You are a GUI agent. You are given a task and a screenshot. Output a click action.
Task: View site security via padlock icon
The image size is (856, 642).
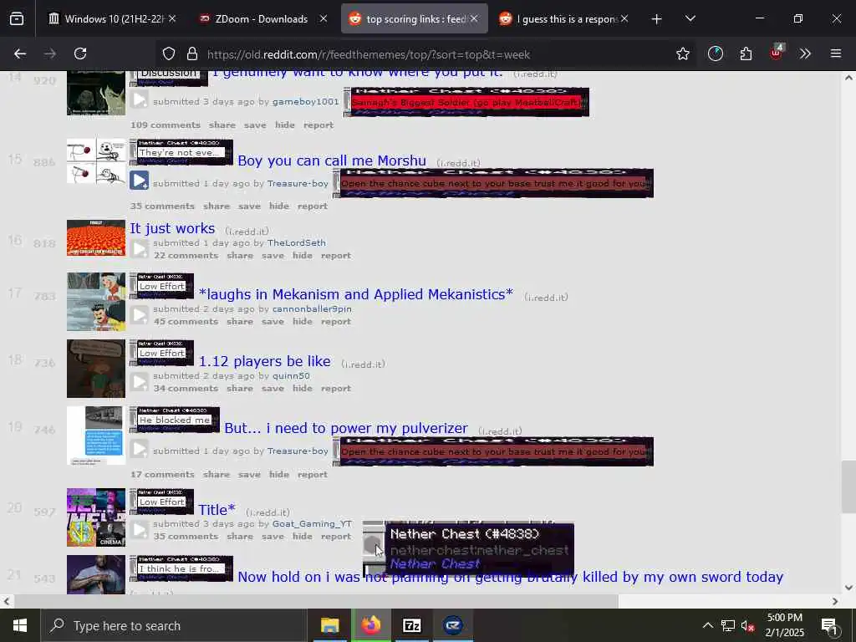(x=191, y=54)
